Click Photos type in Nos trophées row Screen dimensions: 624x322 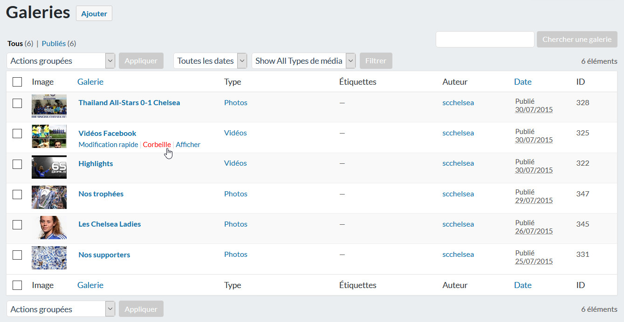236,194
